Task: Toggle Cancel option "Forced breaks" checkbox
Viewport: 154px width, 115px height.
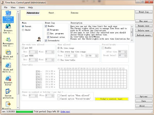Action: pos(58,99)
